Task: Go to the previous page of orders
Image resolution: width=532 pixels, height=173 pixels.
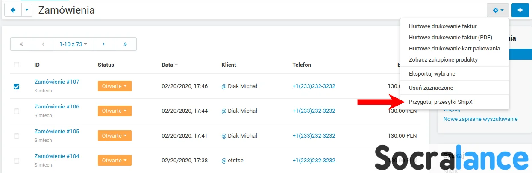Action: click(43, 44)
